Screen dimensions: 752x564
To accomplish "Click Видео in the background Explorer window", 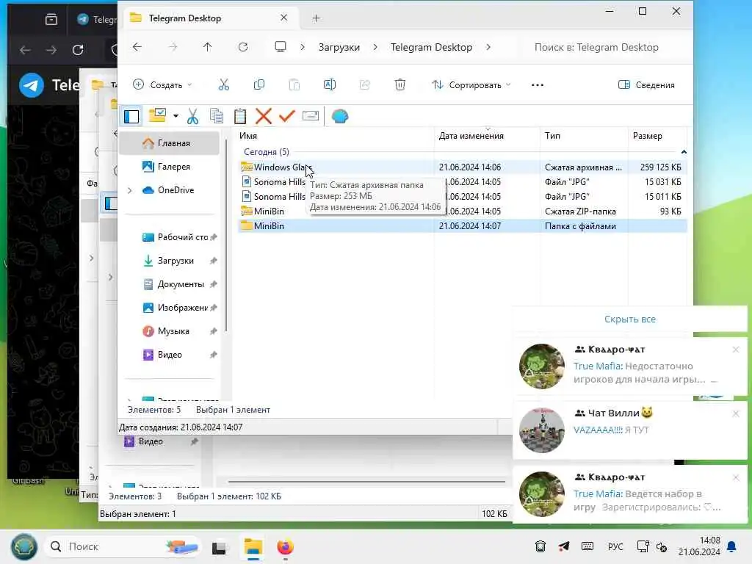I will click(151, 441).
